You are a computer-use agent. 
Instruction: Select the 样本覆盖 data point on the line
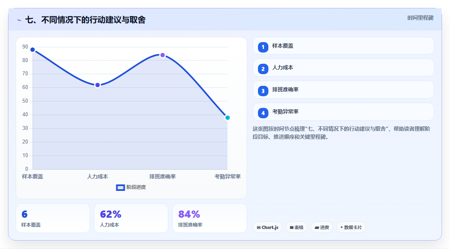[33, 50]
